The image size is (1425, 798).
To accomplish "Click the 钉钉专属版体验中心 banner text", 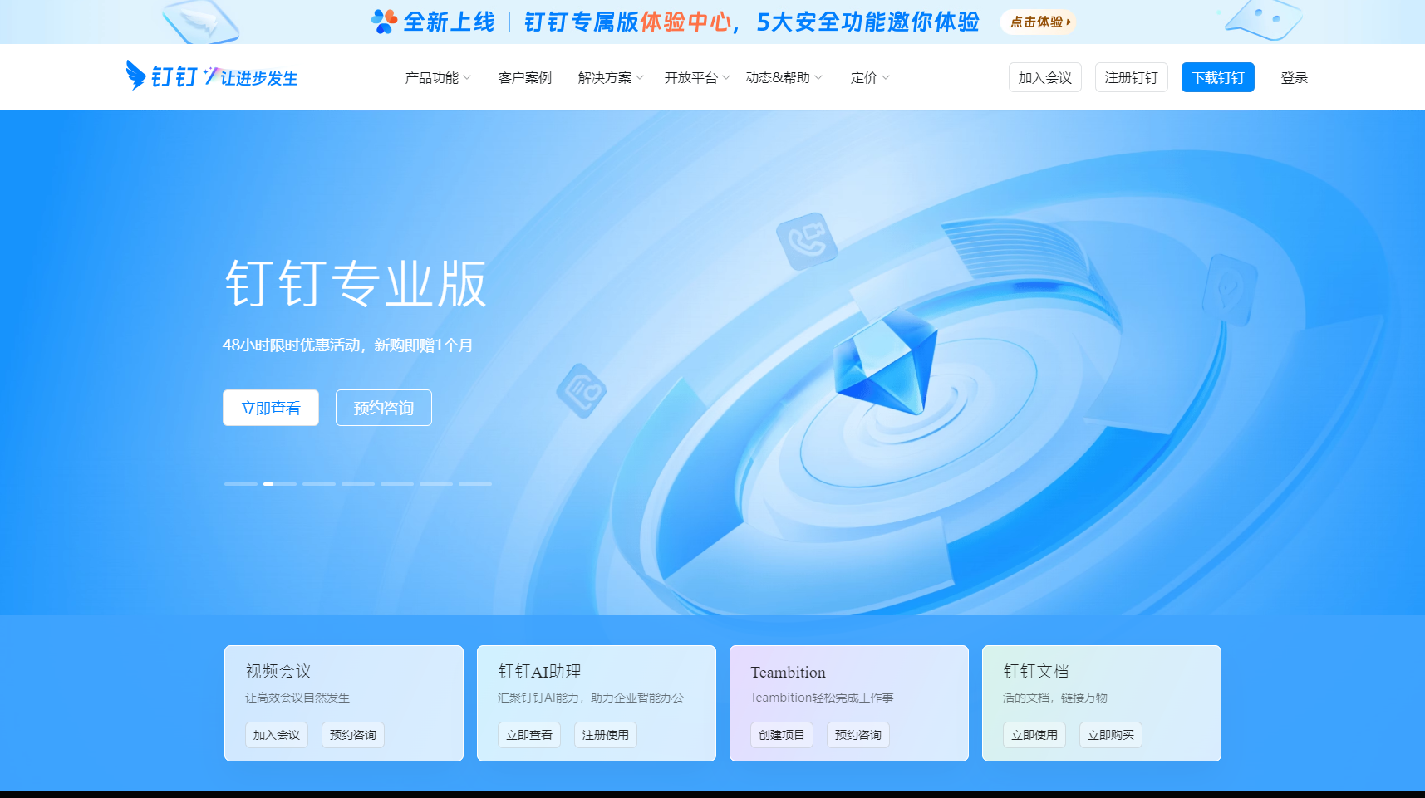I will click(x=627, y=22).
